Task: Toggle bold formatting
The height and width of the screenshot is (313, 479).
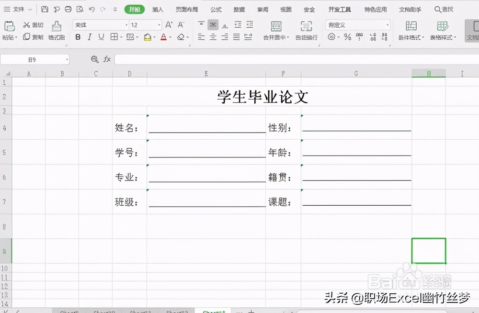Action: pyautogui.click(x=77, y=36)
